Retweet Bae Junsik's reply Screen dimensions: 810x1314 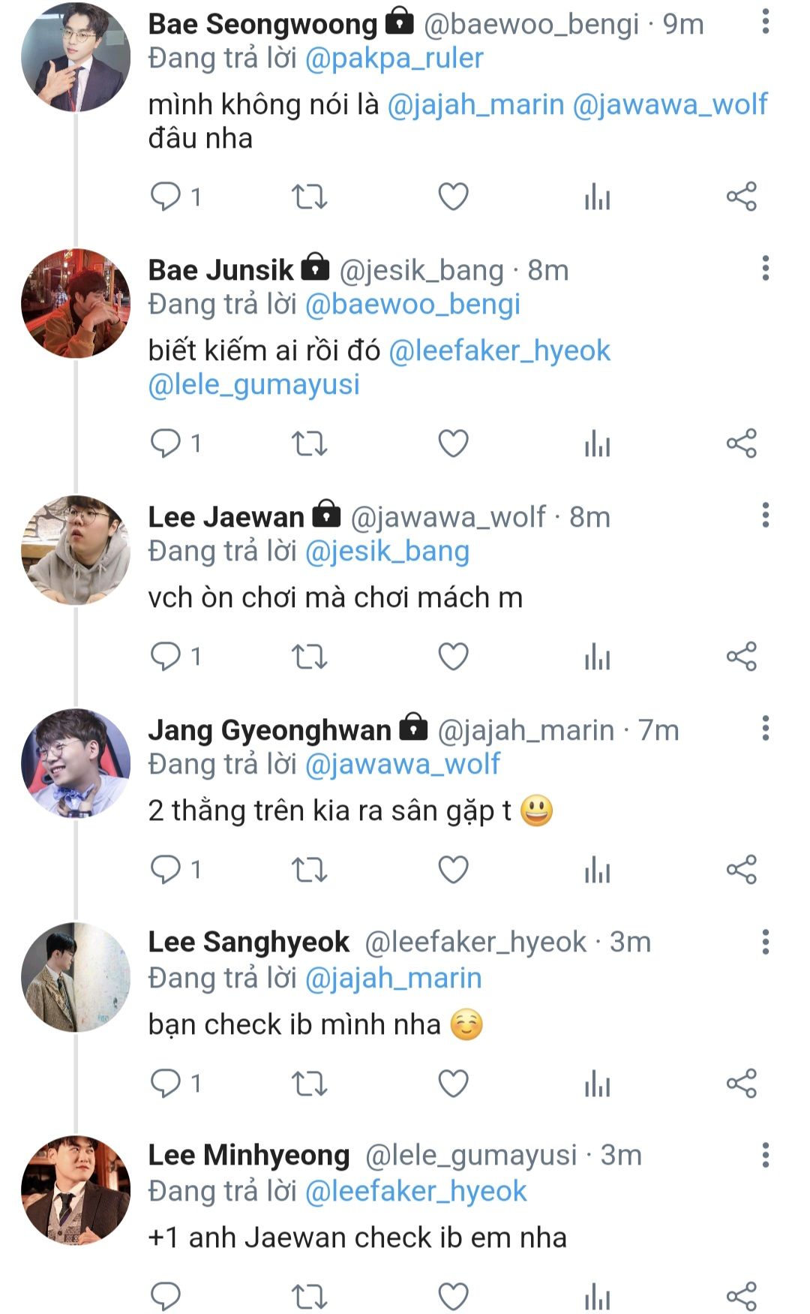[309, 444]
